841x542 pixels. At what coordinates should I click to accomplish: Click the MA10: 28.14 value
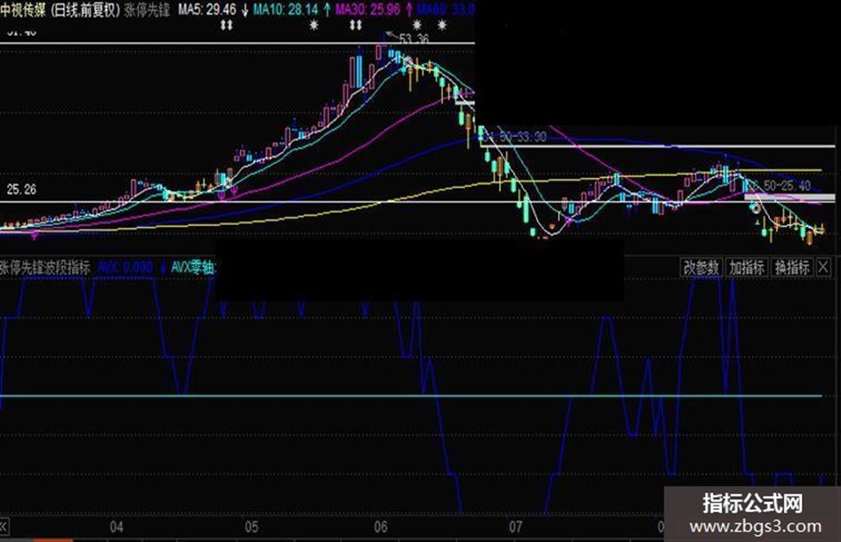pyautogui.click(x=286, y=10)
